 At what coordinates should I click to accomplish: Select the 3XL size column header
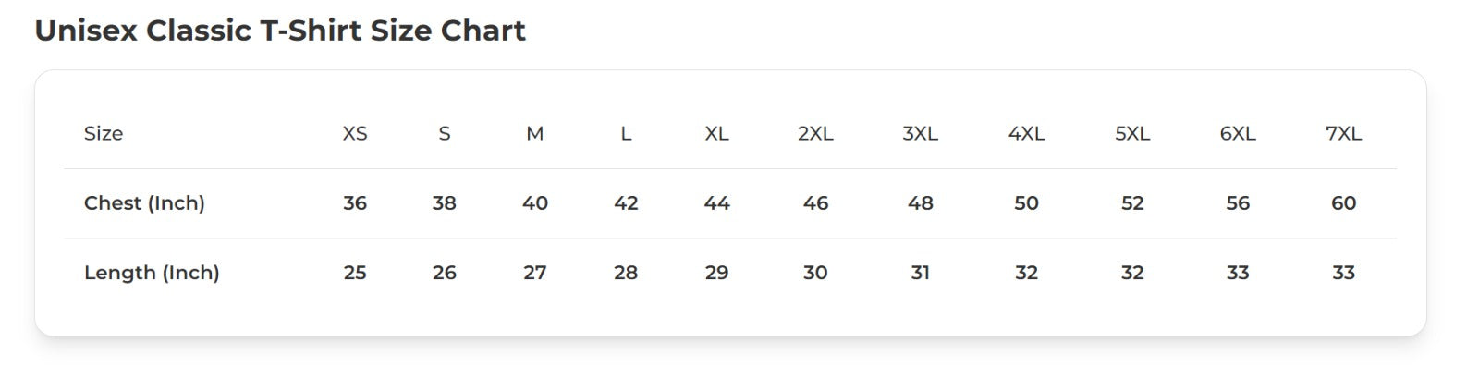pyautogui.click(x=920, y=133)
